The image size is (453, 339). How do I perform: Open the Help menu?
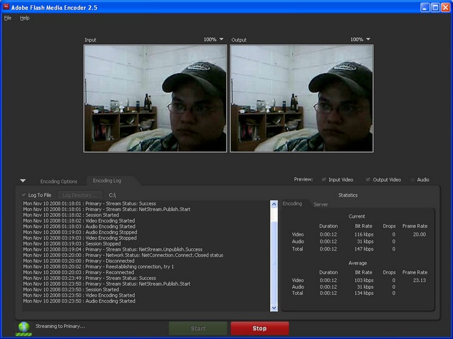pyautogui.click(x=25, y=18)
